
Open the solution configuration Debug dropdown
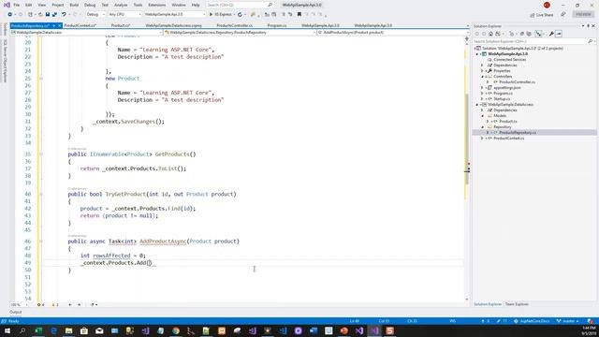(x=95, y=15)
